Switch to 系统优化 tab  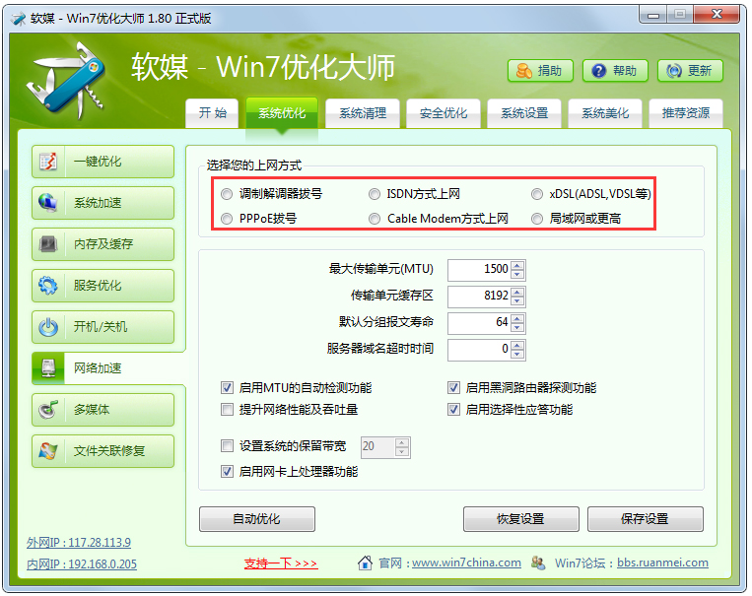point(282,113)
